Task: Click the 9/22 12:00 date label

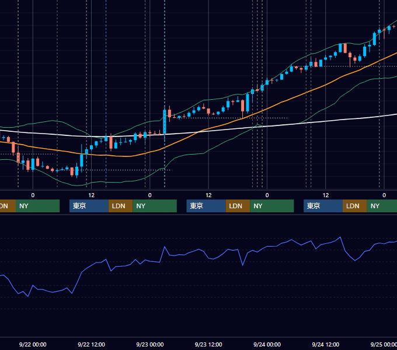Action: tap(91, 344)
